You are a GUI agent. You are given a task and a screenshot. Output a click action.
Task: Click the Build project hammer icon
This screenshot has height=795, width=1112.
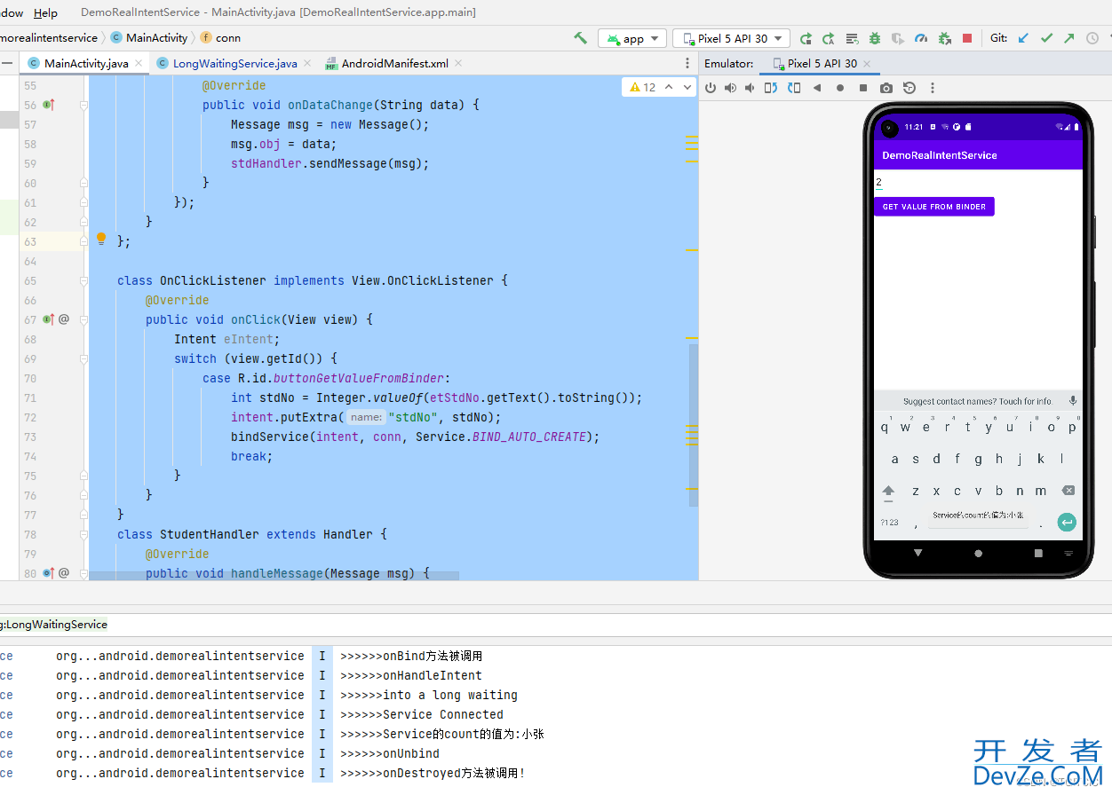tap(580, 38)
